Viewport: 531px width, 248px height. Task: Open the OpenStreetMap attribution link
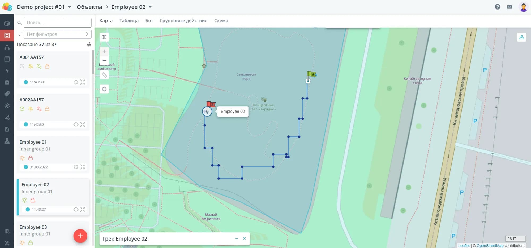click(490, 246)
